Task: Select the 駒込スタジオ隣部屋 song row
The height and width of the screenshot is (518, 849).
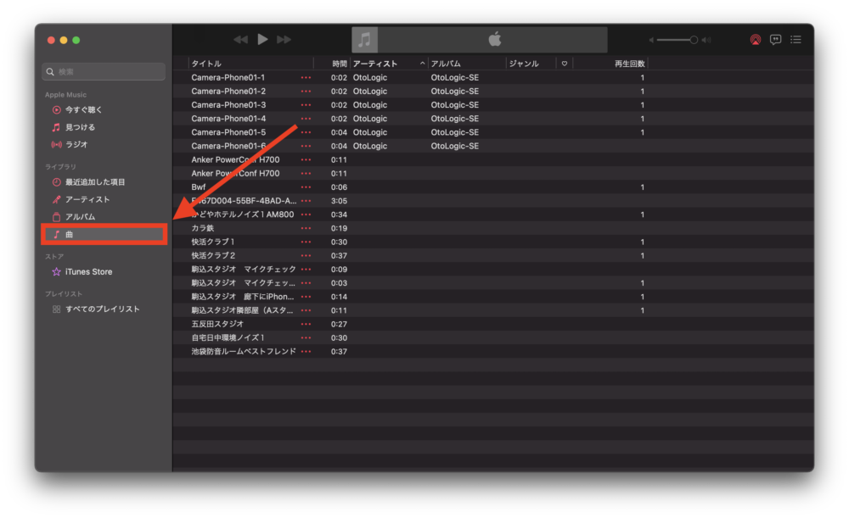Action: 492,310
